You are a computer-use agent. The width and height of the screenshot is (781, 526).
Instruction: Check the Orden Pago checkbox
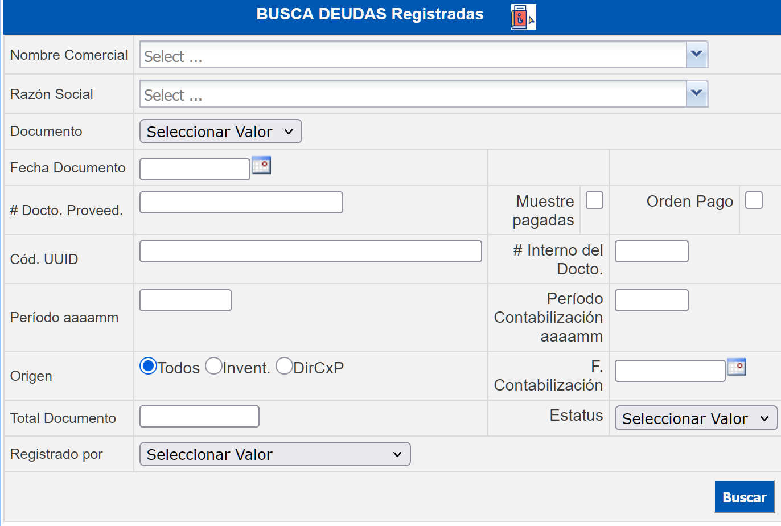[754, 200]
